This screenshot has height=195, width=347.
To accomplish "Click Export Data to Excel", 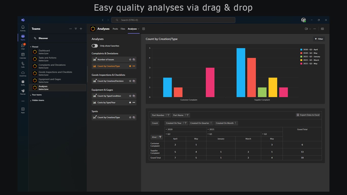I will [x=308, y=115].
